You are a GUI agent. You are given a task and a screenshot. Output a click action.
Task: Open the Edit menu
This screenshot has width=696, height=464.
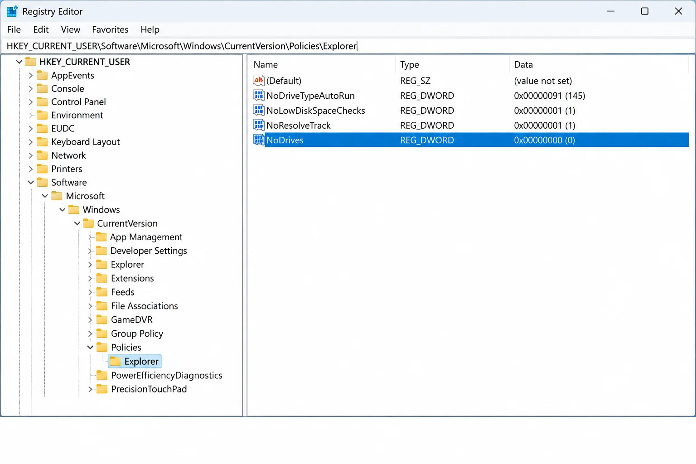tap(41, 29)
